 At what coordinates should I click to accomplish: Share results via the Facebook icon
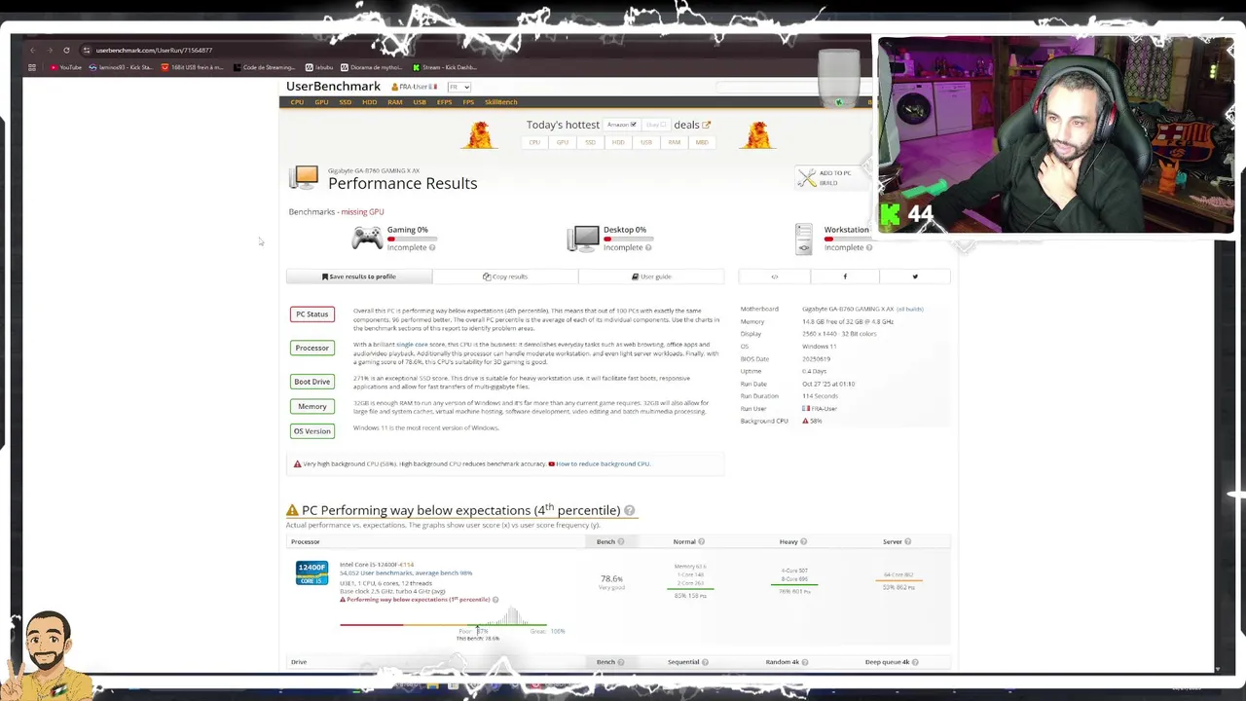845,277
